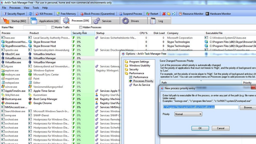
Task: Click the red X delete toolbar icon
Action: 164,14
